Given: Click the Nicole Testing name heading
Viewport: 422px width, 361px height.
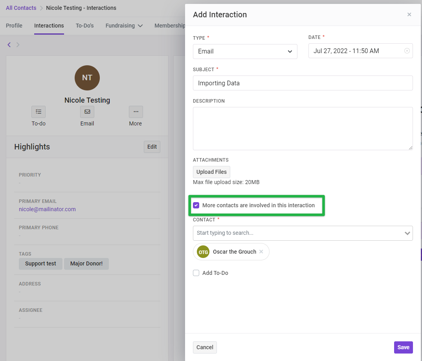Looking at the screenshot, I should tap(87, 100).
